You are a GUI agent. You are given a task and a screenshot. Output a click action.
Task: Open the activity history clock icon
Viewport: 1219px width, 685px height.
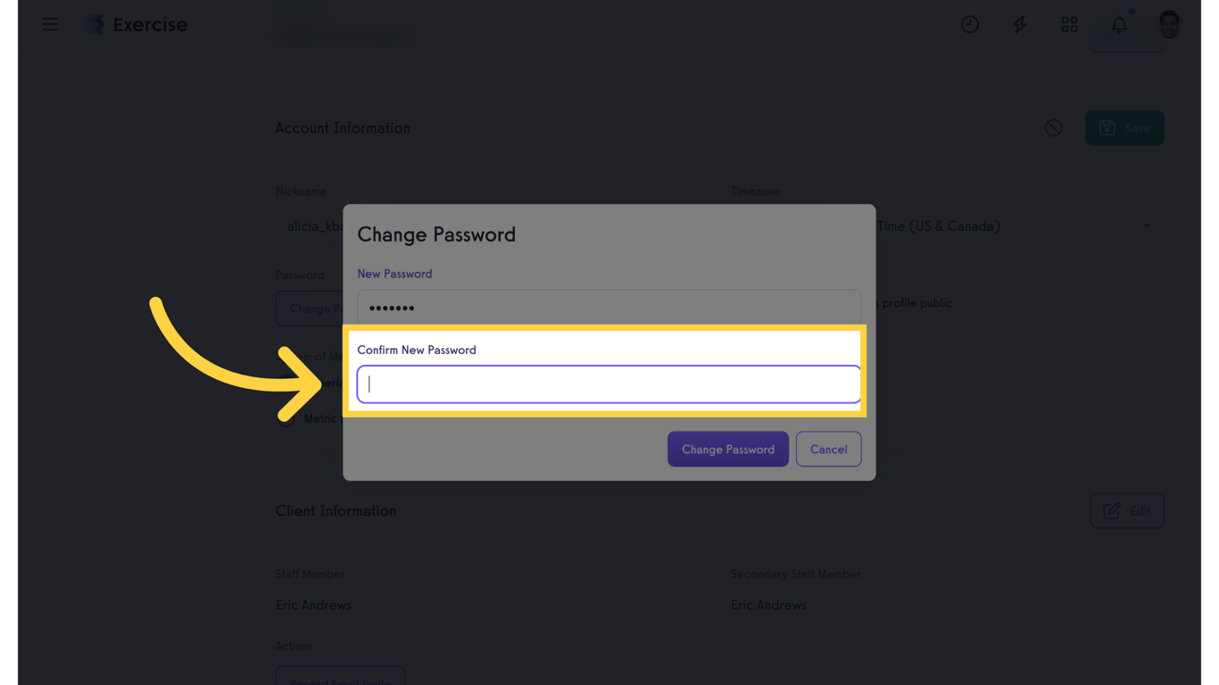[970, 24]
